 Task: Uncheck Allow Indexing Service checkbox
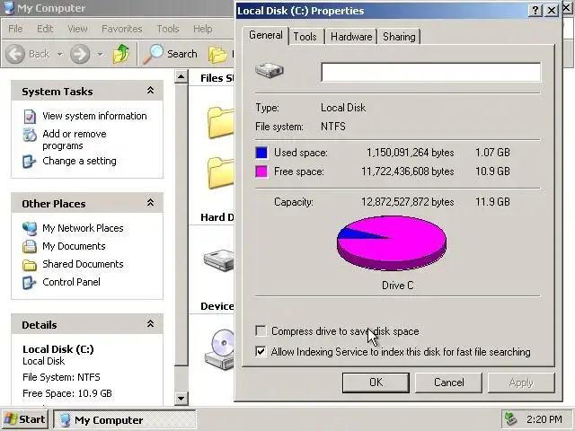[261, 352]
